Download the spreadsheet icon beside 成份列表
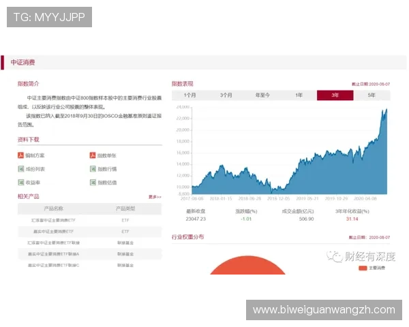The height and width of the screenshot is (327, 409). 21,169
